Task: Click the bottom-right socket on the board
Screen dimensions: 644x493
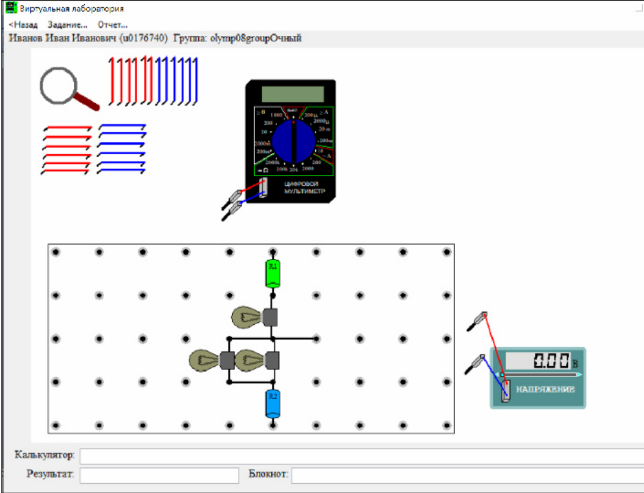Action: click(x=446, y=425)
